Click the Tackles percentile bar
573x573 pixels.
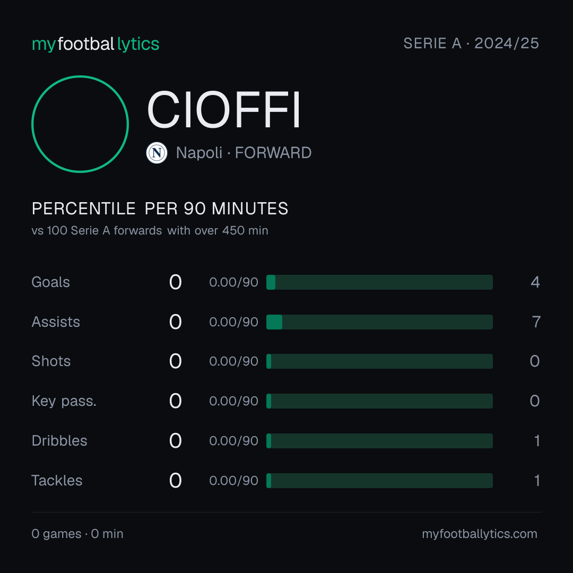pyautogui.click(x=379, y=481)
